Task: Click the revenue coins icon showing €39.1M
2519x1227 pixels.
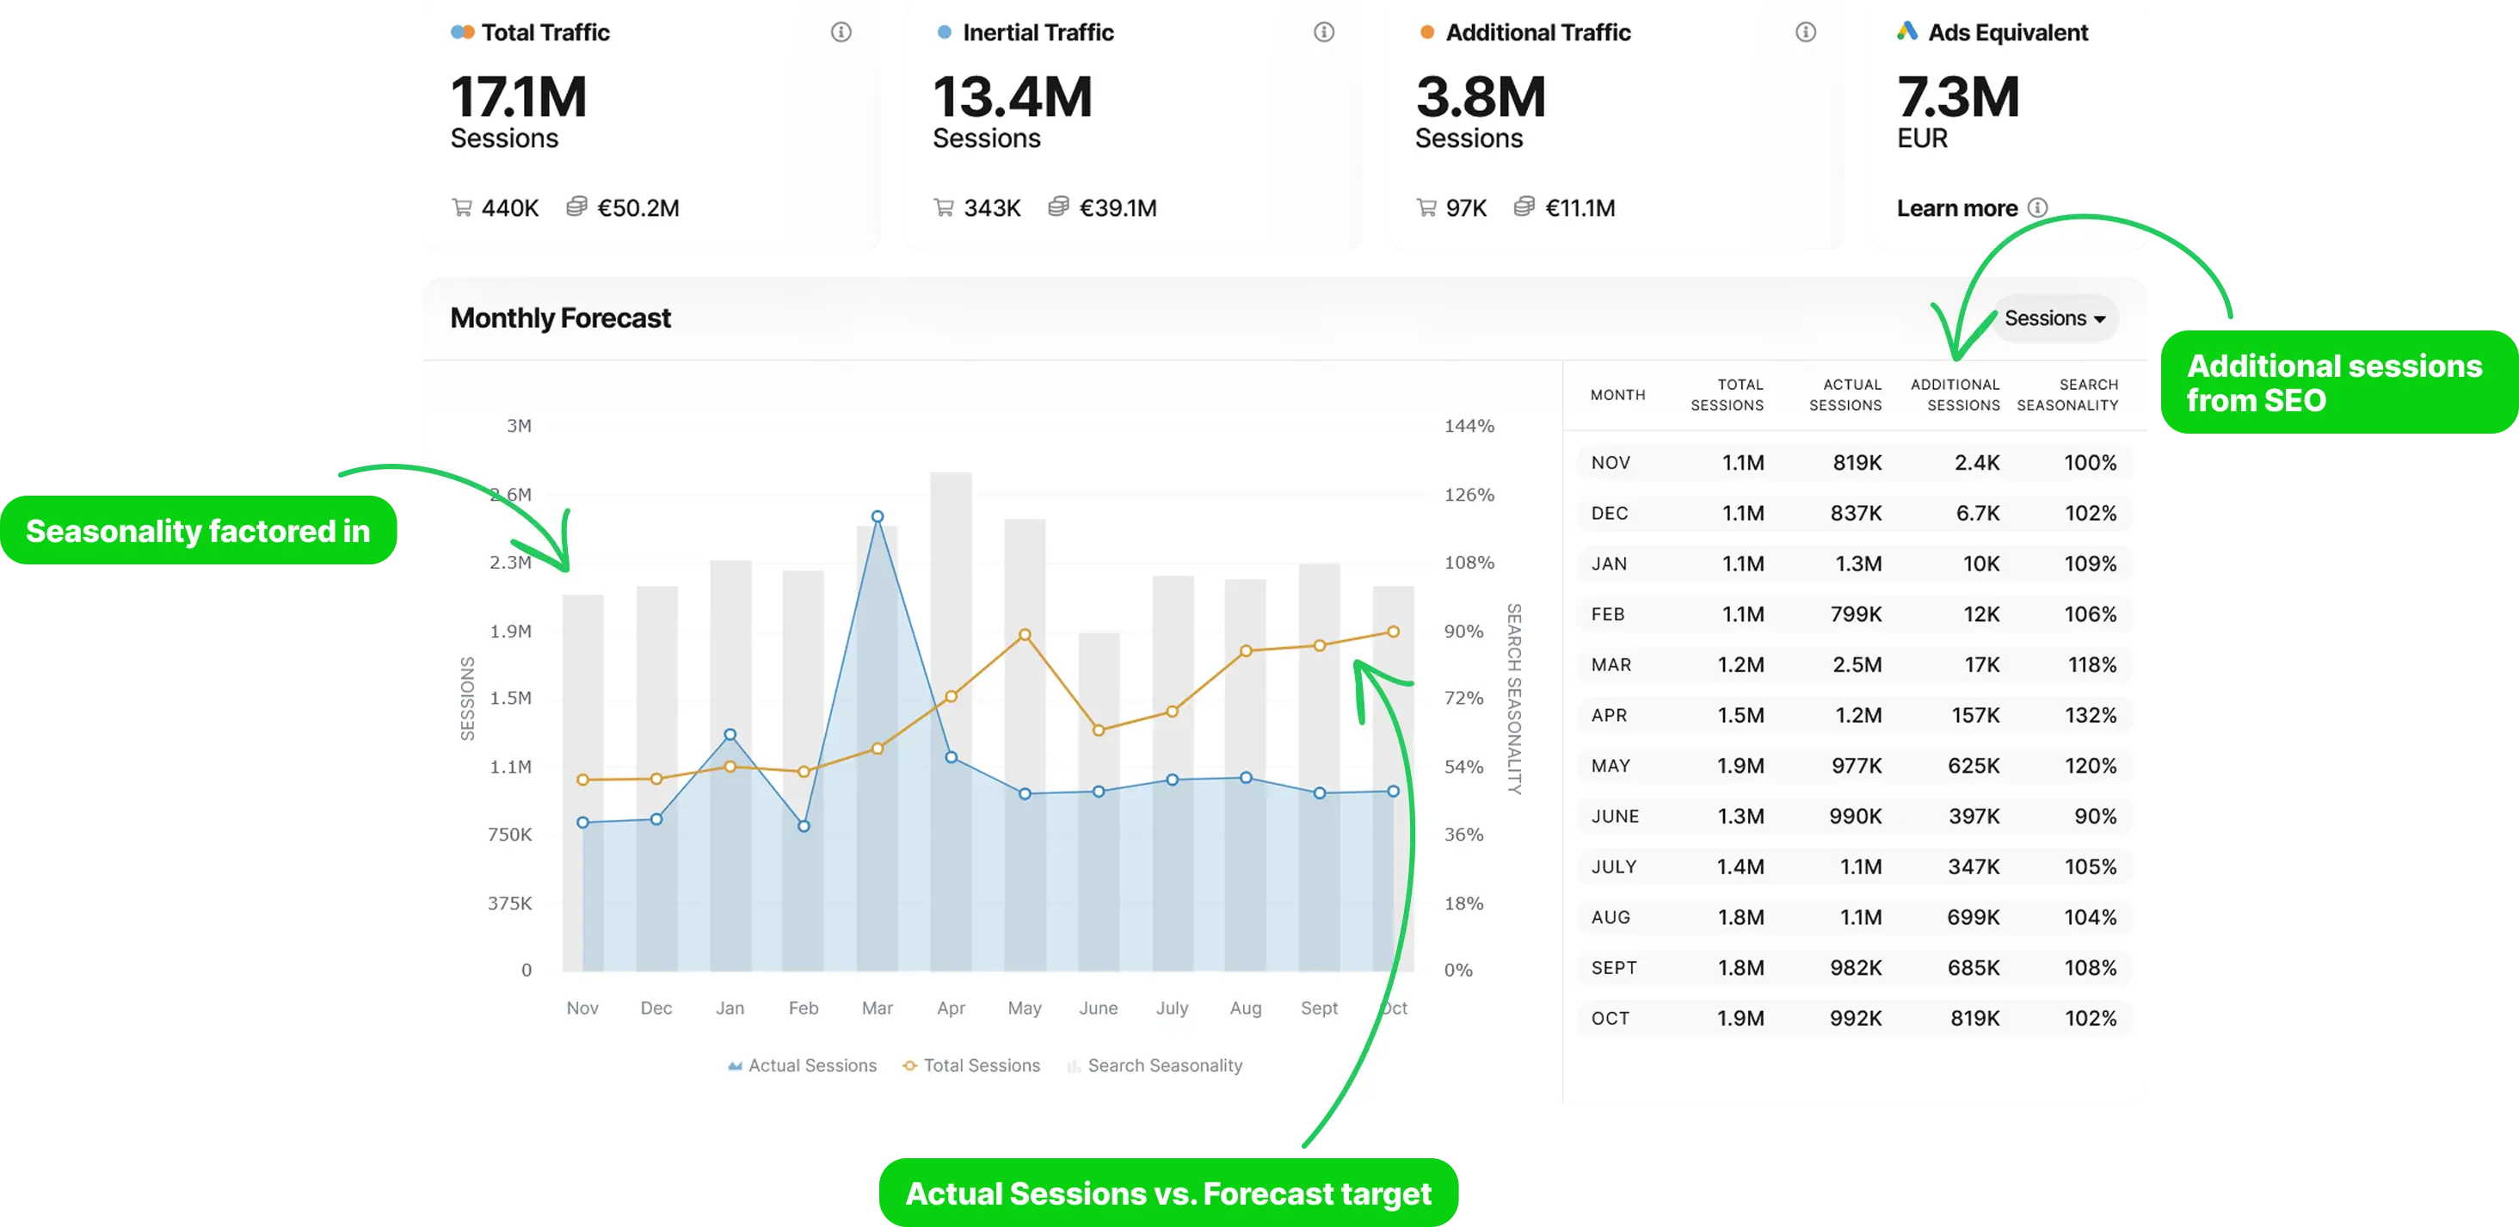Action: coord(1058,207)
